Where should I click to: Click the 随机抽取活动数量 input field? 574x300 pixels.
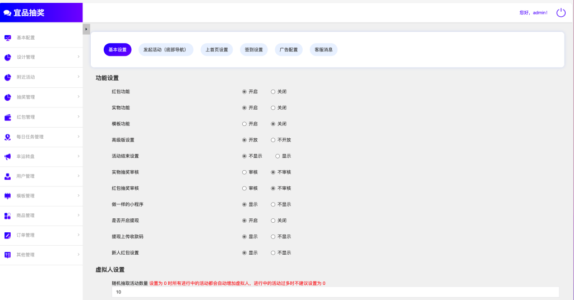[335, 292]
